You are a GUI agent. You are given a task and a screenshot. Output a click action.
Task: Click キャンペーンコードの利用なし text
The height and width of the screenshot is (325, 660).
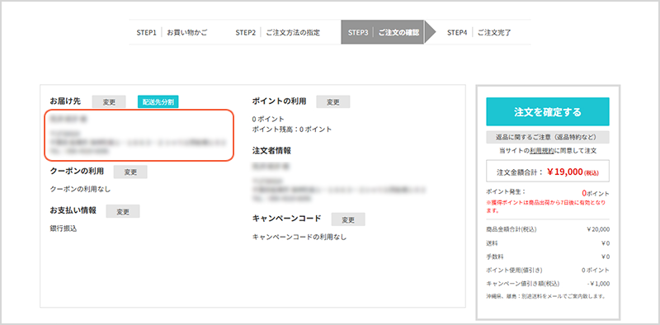(299, 237)
